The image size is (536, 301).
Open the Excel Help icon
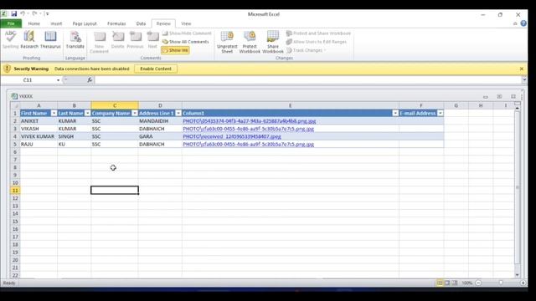[523, 23]
